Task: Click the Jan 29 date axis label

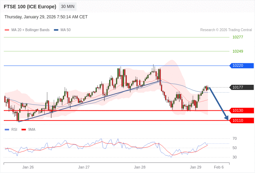Action: click(196, 167)
